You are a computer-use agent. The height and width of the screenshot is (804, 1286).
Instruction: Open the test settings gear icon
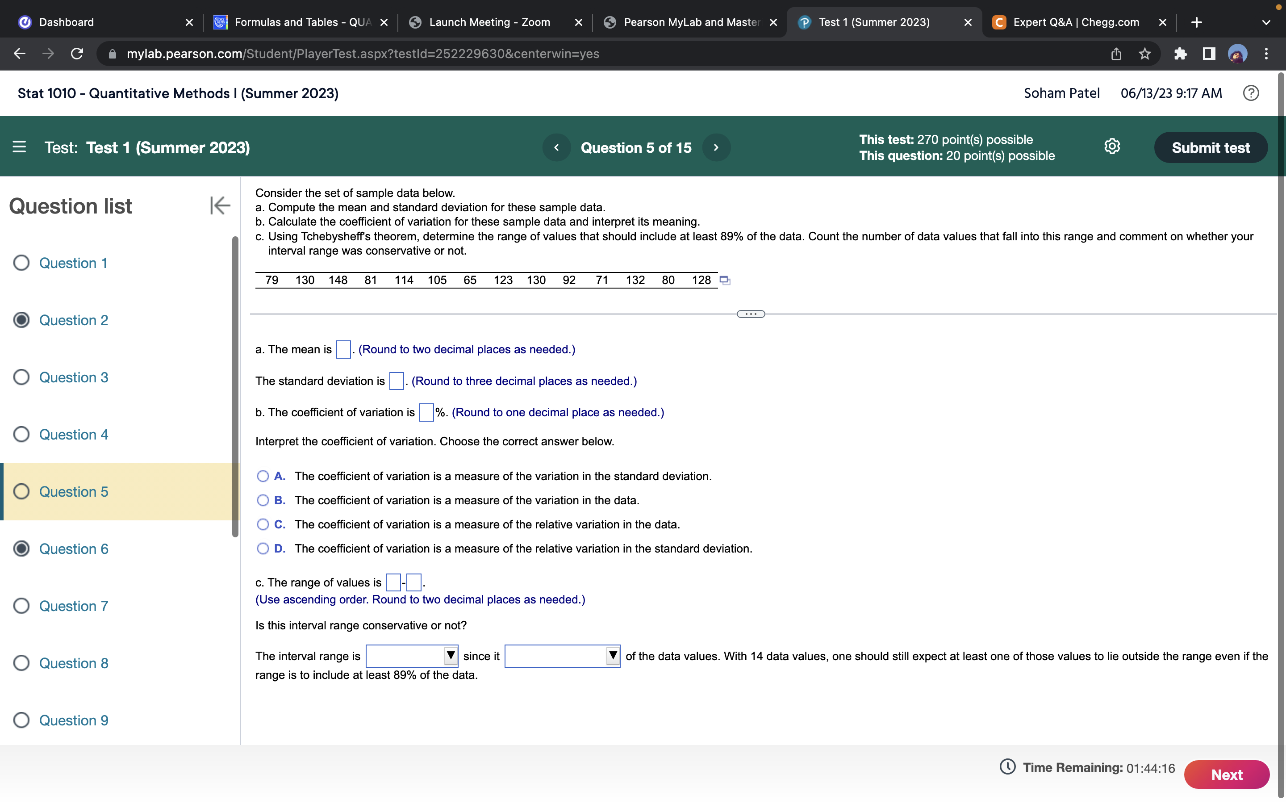coord(1111,147)
